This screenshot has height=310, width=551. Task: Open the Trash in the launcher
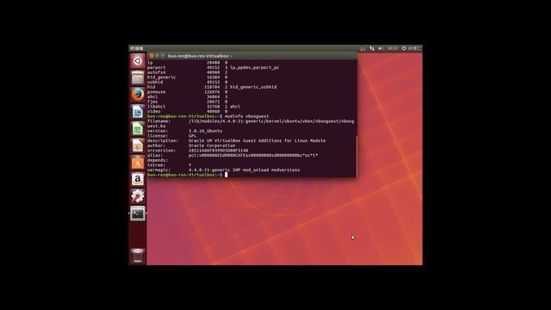click(x=138, y=256)
